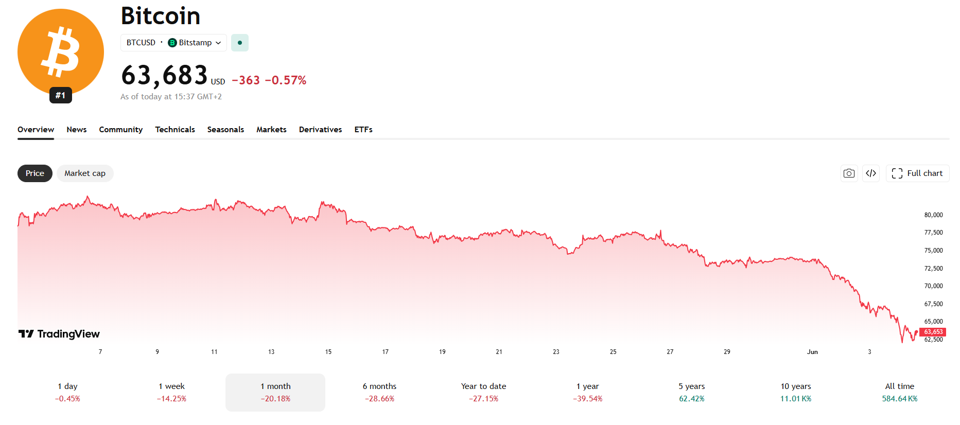This screenshot has width=960, height=425.
Task: Switch chart to Market cap
Action: 85,173
